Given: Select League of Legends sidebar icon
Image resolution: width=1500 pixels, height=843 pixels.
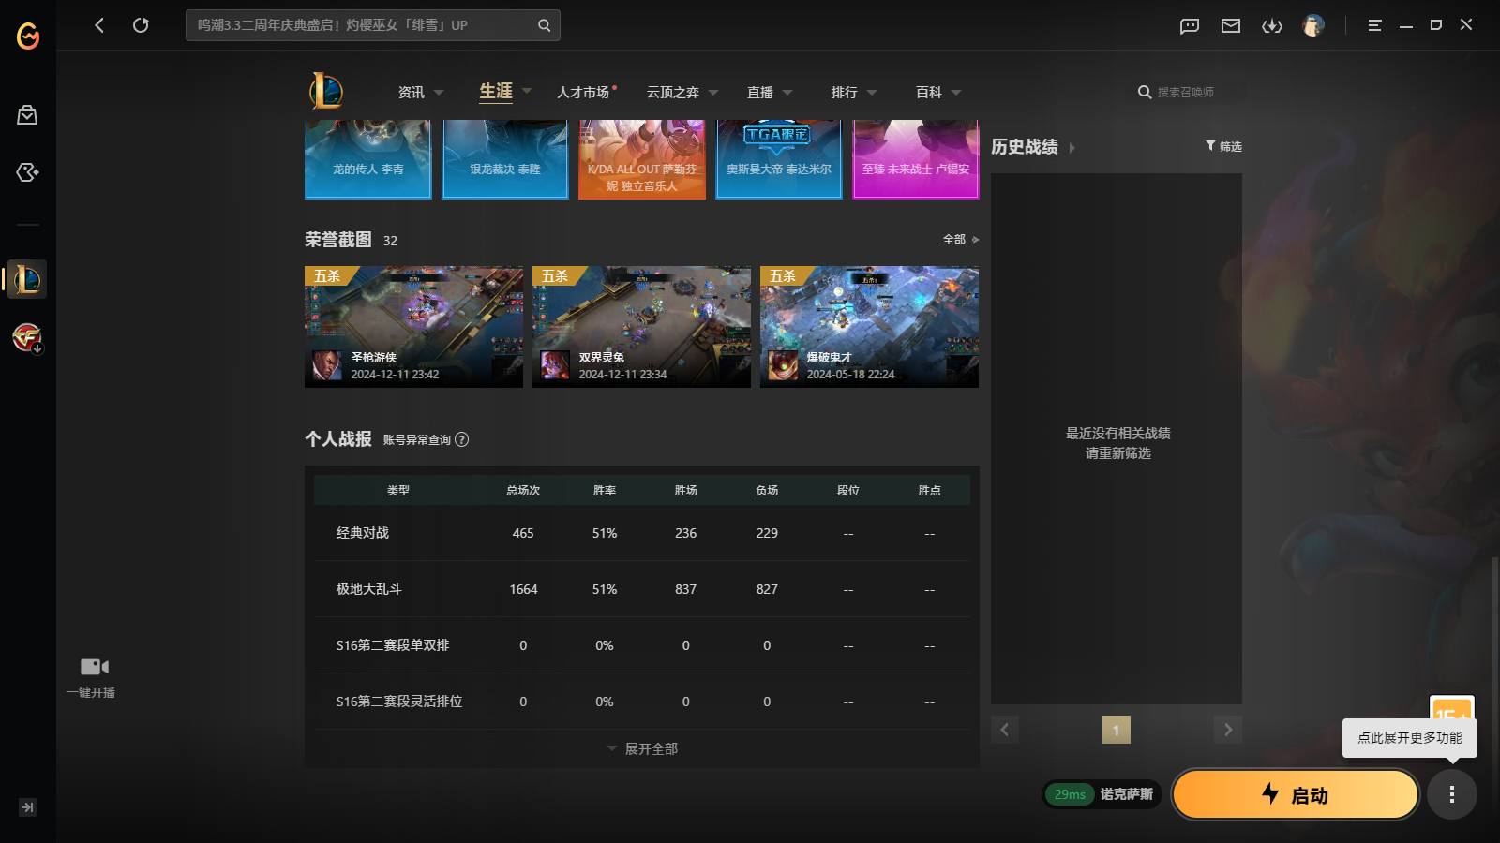Looking at the screenshot, I should coord(27,279).
